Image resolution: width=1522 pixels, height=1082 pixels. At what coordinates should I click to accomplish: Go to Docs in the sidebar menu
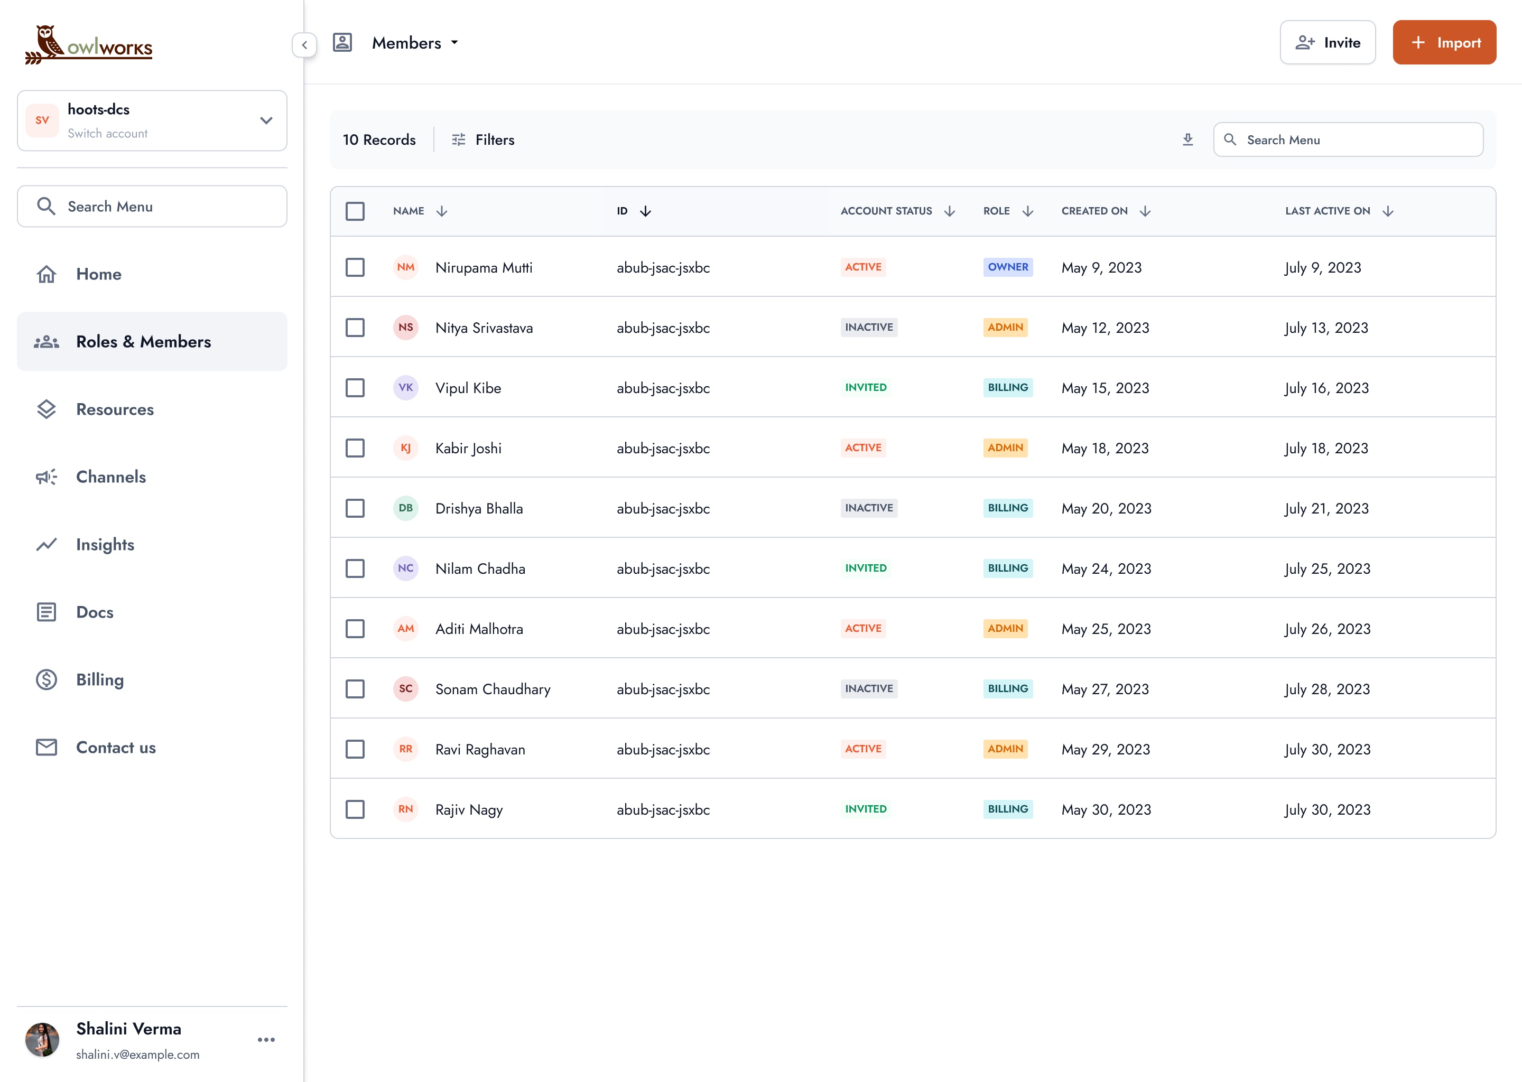(95, 612)
